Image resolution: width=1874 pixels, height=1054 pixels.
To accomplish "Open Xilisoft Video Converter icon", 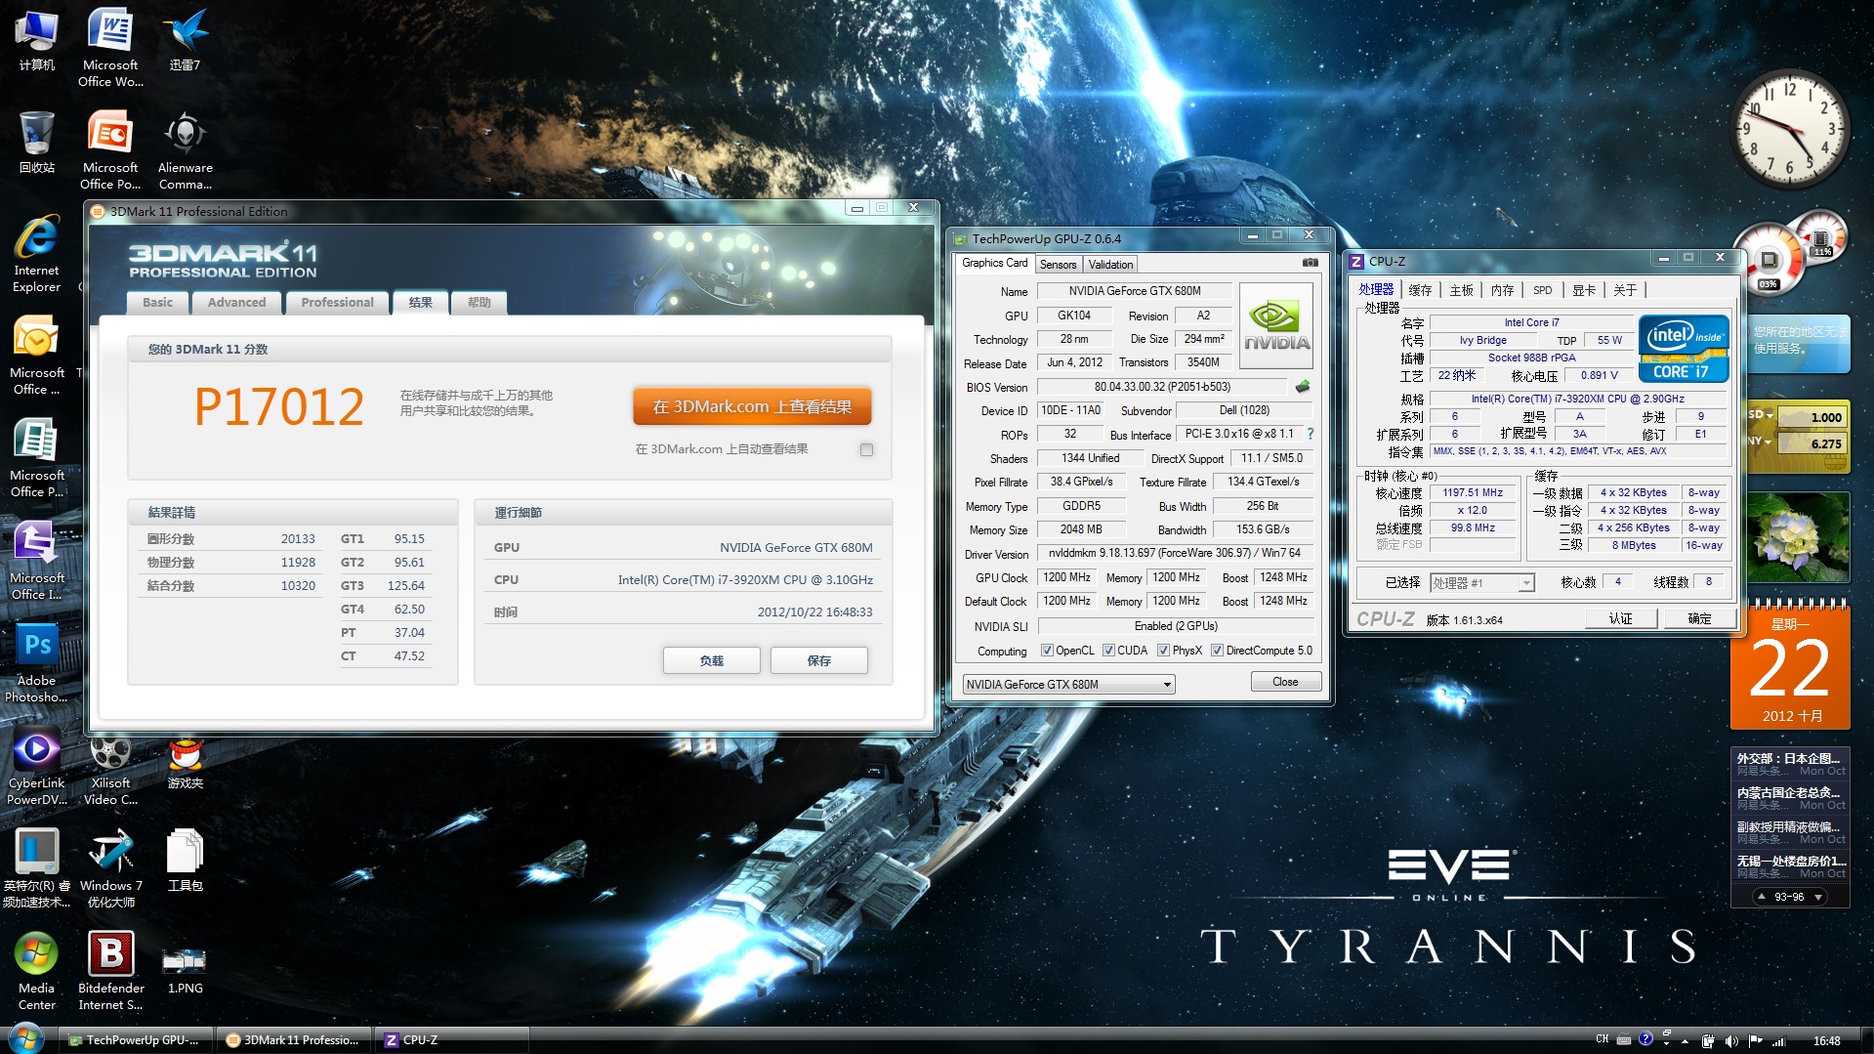I will click(110, 770).
